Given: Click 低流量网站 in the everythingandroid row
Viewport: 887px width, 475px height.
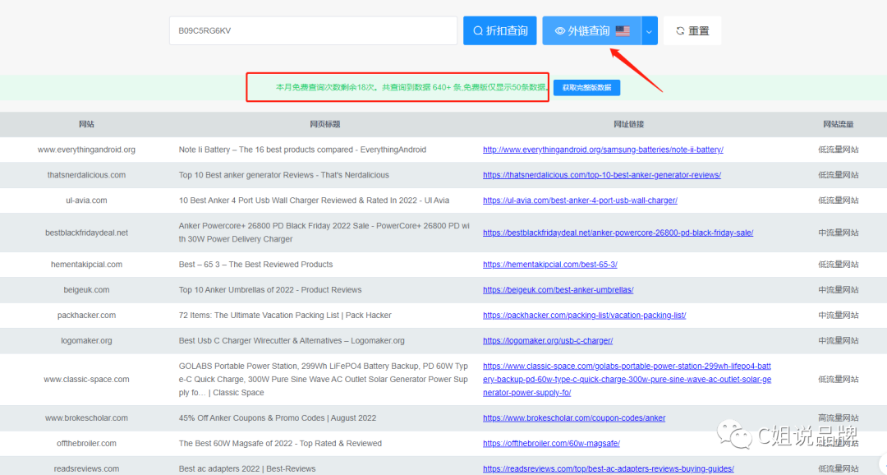Looking at the screenshot, I should [x=839, y=150].
